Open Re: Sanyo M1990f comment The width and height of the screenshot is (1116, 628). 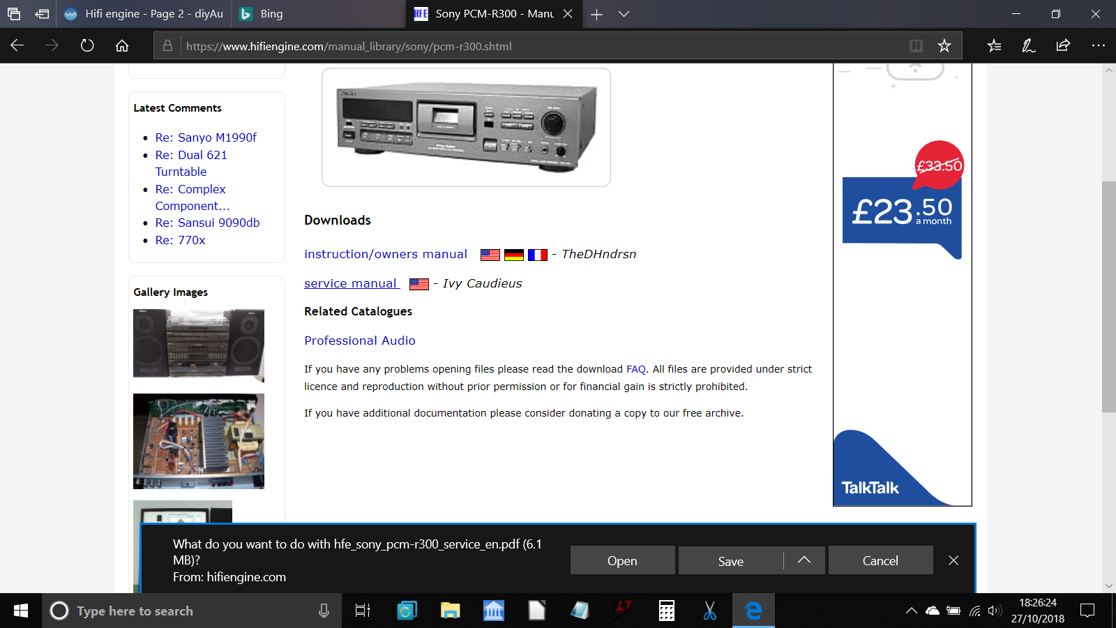[x=206, y=137]
